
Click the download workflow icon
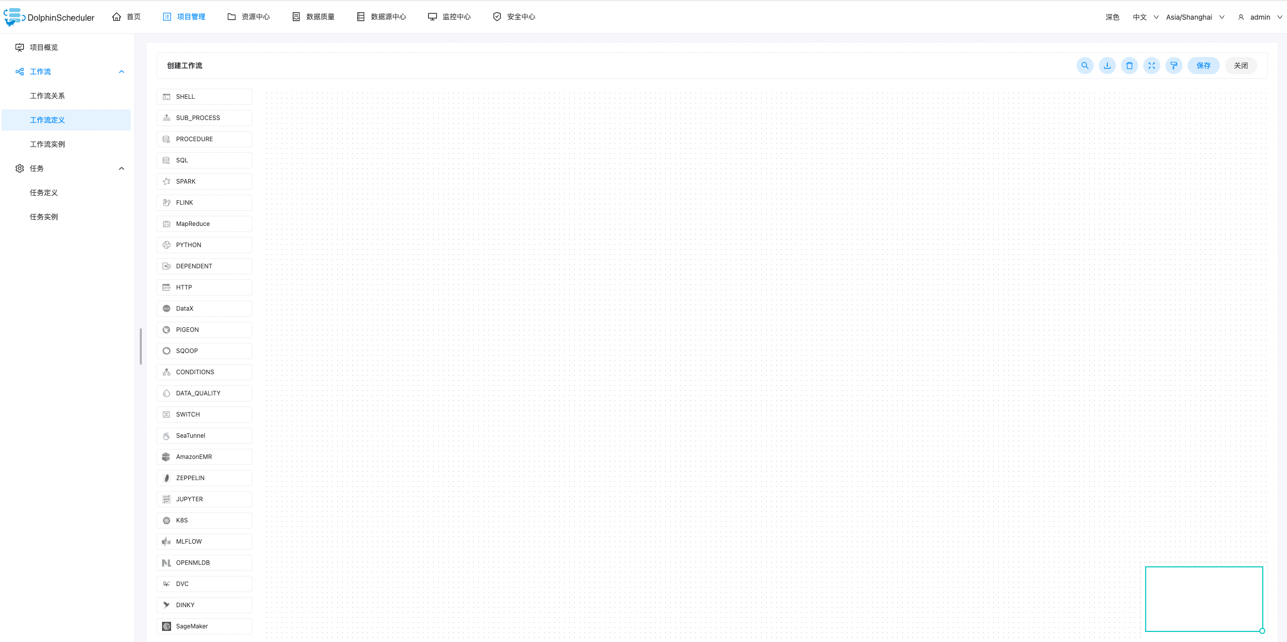pyautogui.click(x=1107, y=66)
